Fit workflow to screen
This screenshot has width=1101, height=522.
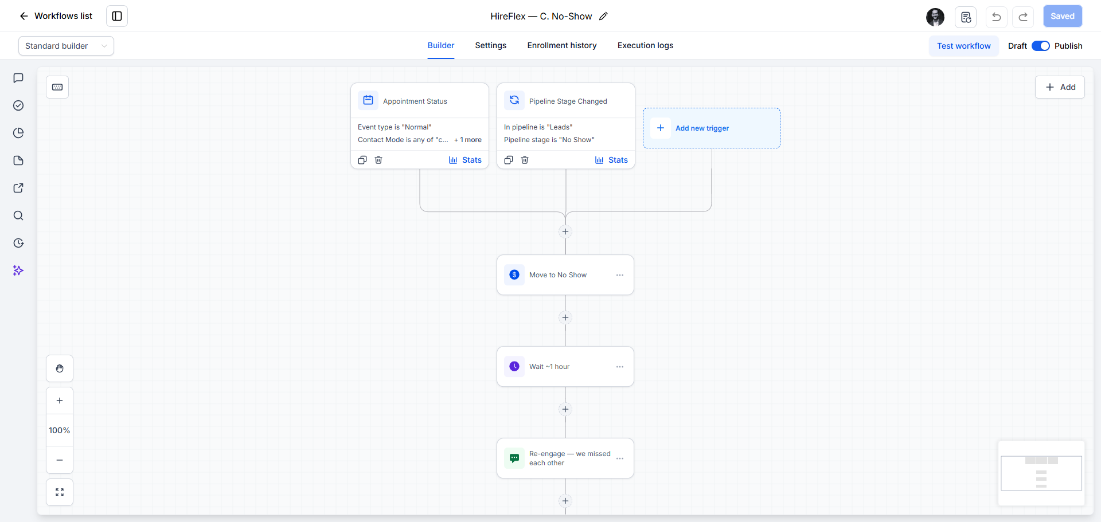tap(60, 492)
